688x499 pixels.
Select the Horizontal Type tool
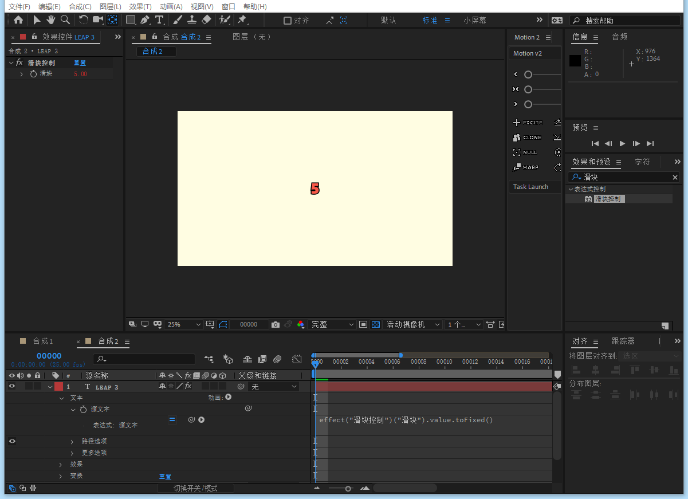[159, 20]
